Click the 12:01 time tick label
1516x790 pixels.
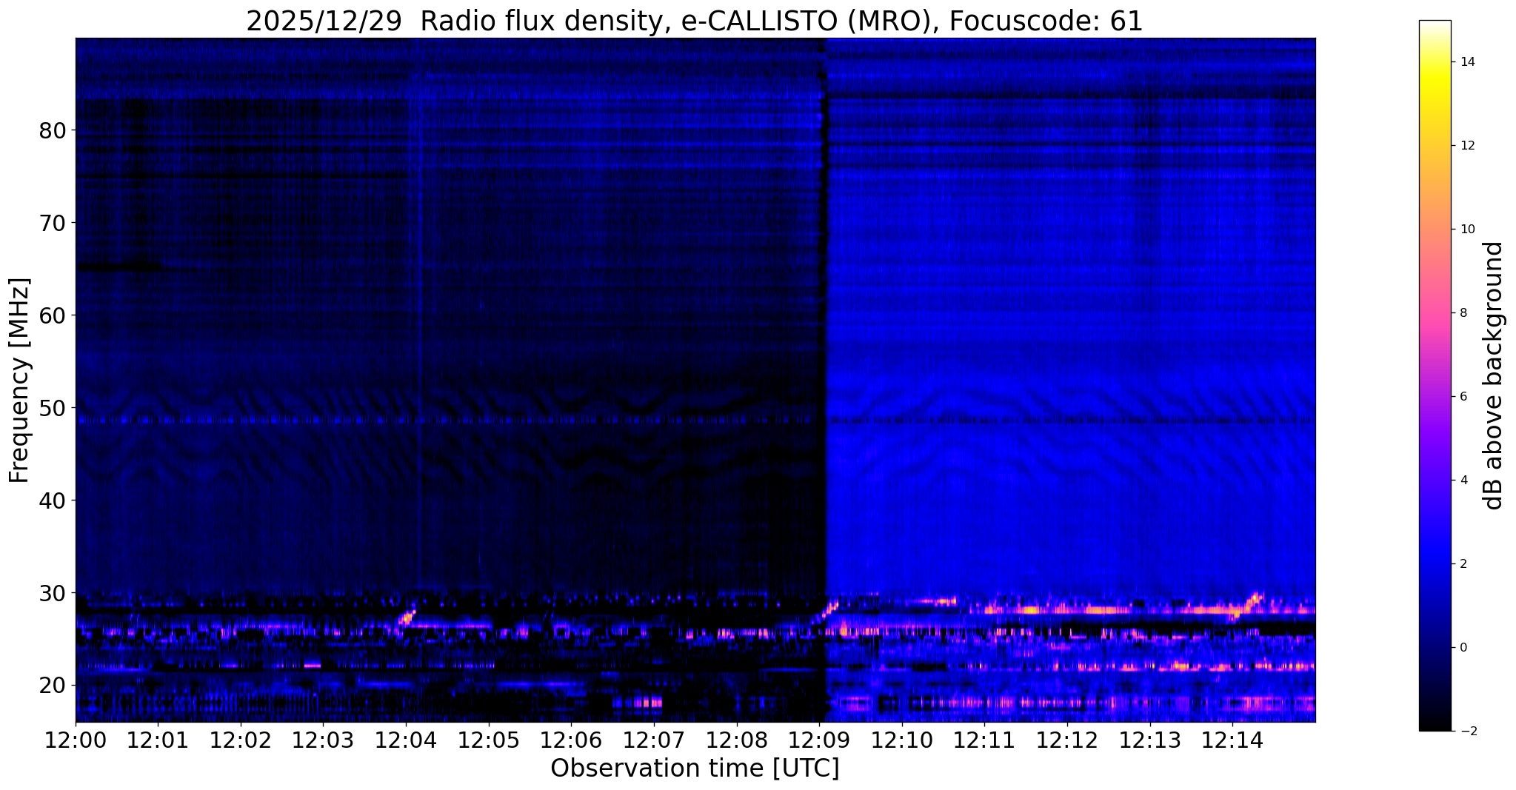158,740
